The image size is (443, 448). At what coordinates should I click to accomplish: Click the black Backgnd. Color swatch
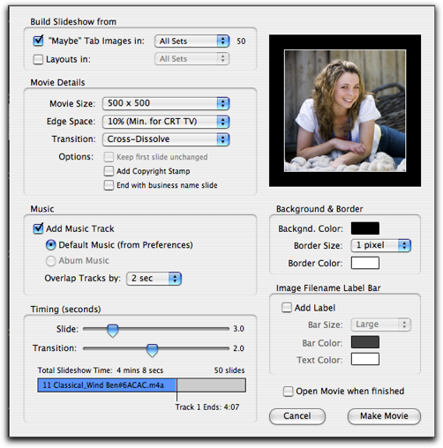click(x=365, y=228)
